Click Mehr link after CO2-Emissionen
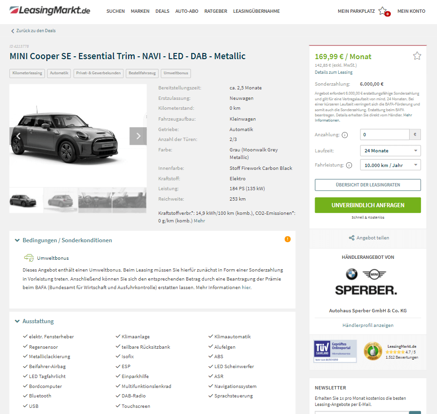Image resolution: width=437 pixels, height=414 pixels. (199, 221)
